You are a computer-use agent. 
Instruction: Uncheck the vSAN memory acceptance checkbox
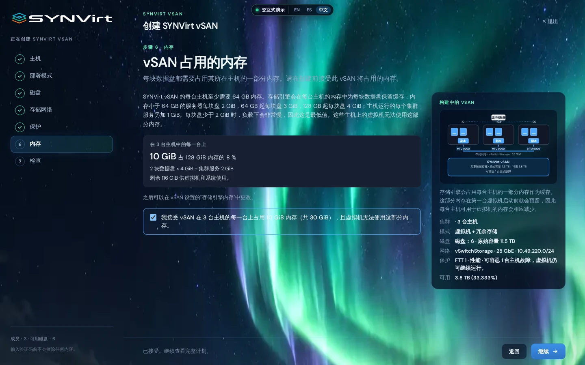[x=153, y=217]
